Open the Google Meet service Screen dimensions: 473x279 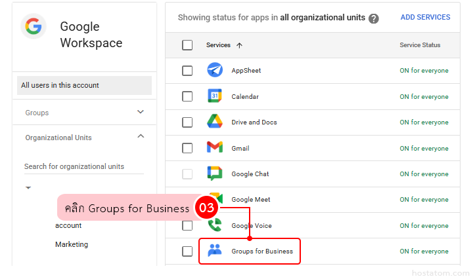[x=251, y=200]
